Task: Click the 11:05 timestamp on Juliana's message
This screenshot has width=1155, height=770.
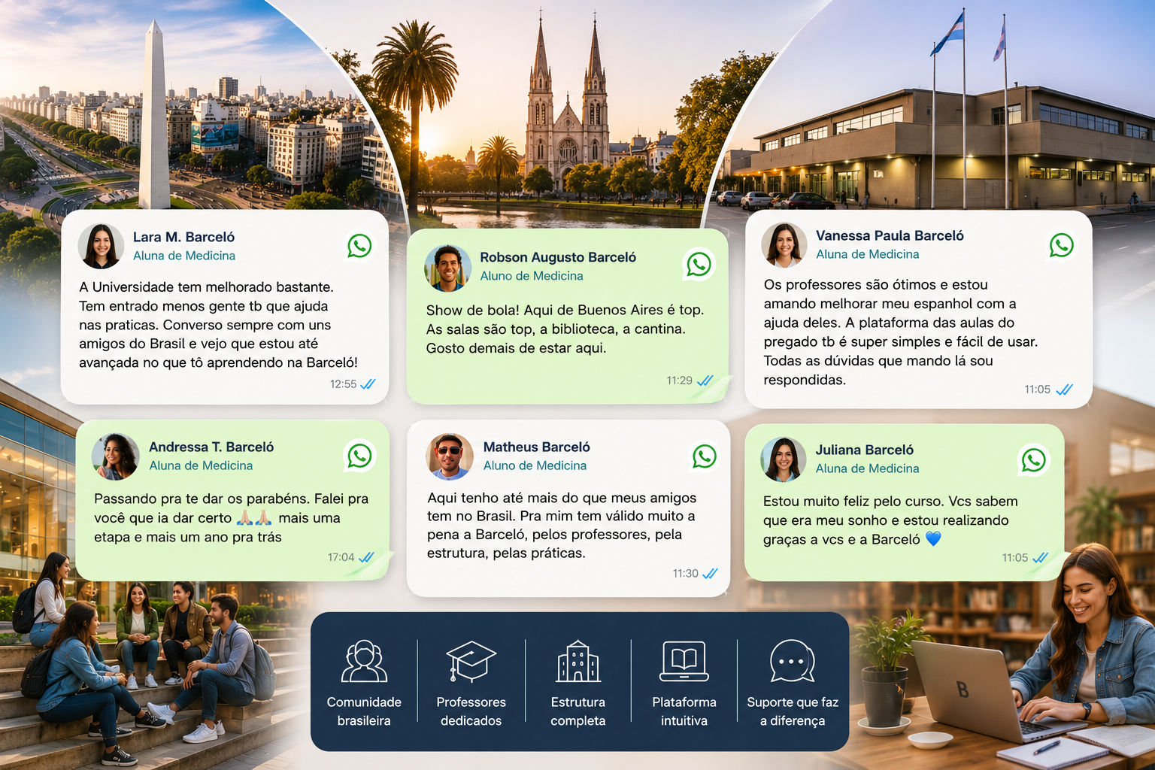Action: click(1014, 558)
